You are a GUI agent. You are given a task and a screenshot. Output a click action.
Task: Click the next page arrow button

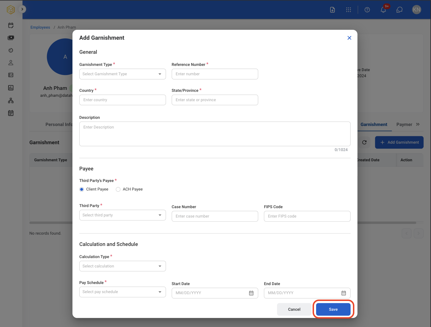coord(419,234)
